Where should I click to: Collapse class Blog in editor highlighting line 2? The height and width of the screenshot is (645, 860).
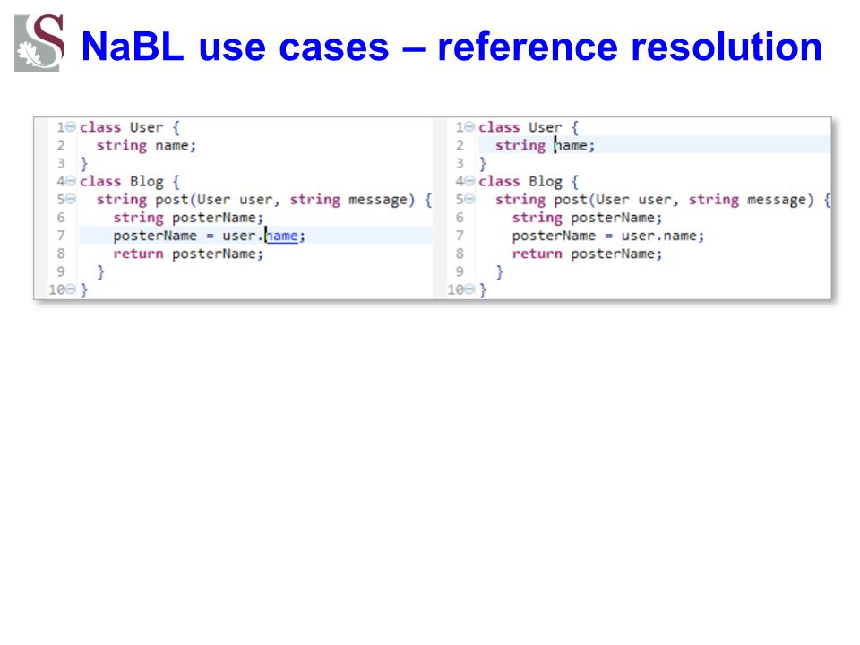coord(469,182)
